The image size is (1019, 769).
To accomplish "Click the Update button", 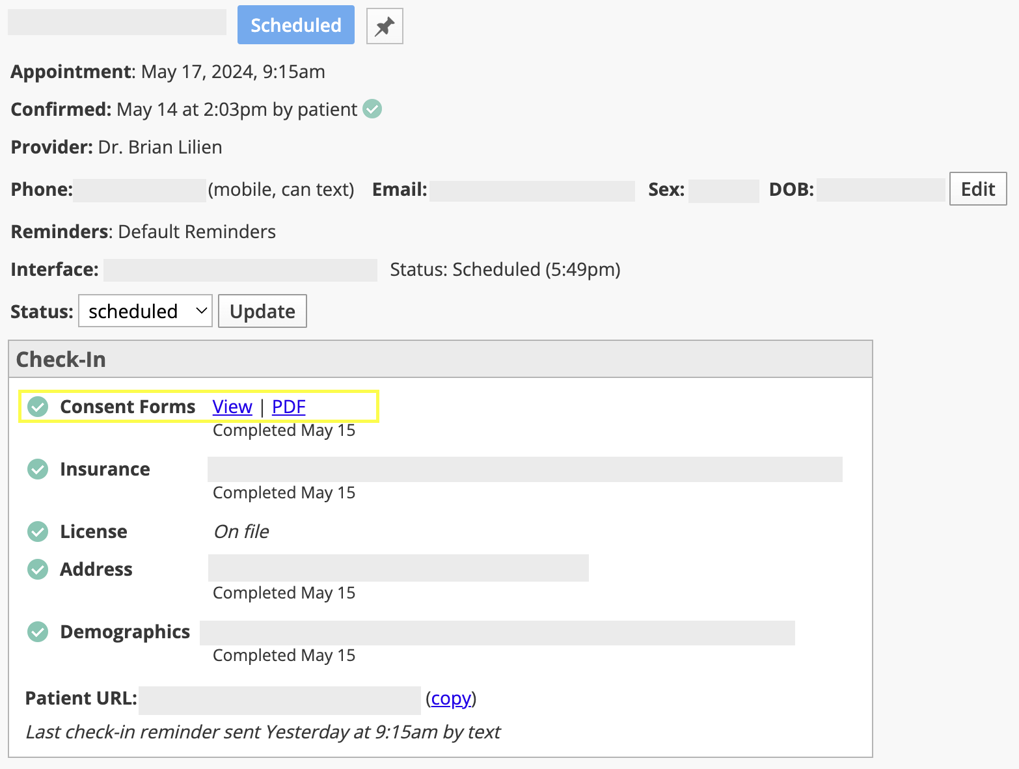I will pos(262,311).
